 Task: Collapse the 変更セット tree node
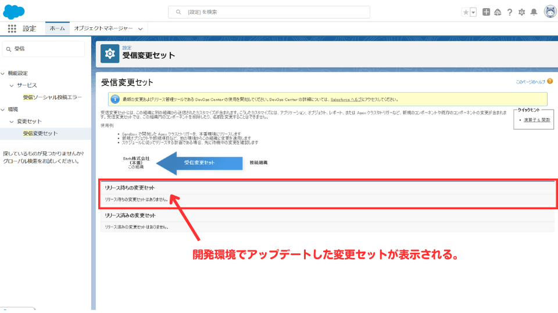(x=11, y=121)
